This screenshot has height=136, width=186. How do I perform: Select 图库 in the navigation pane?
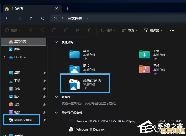coord(17,49)
